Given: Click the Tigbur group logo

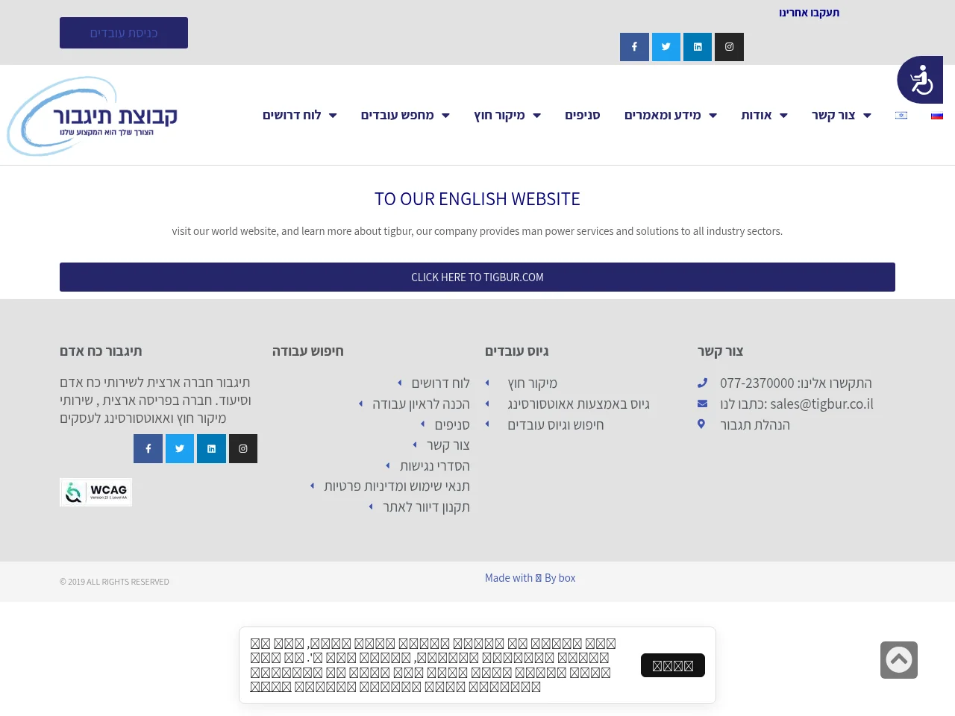Looking at the screenshot, I should (x=93, y=116).
